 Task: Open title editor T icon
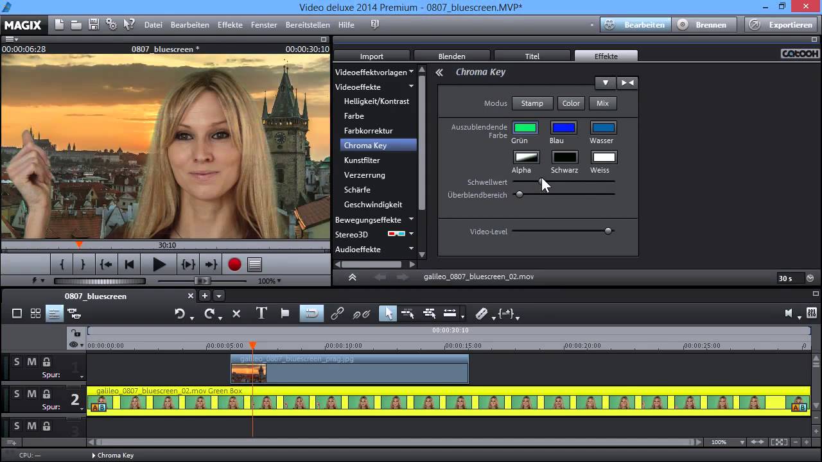pos(261,313)
